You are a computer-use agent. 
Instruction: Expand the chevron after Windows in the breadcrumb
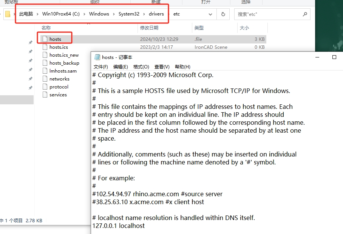click(114, 14)
